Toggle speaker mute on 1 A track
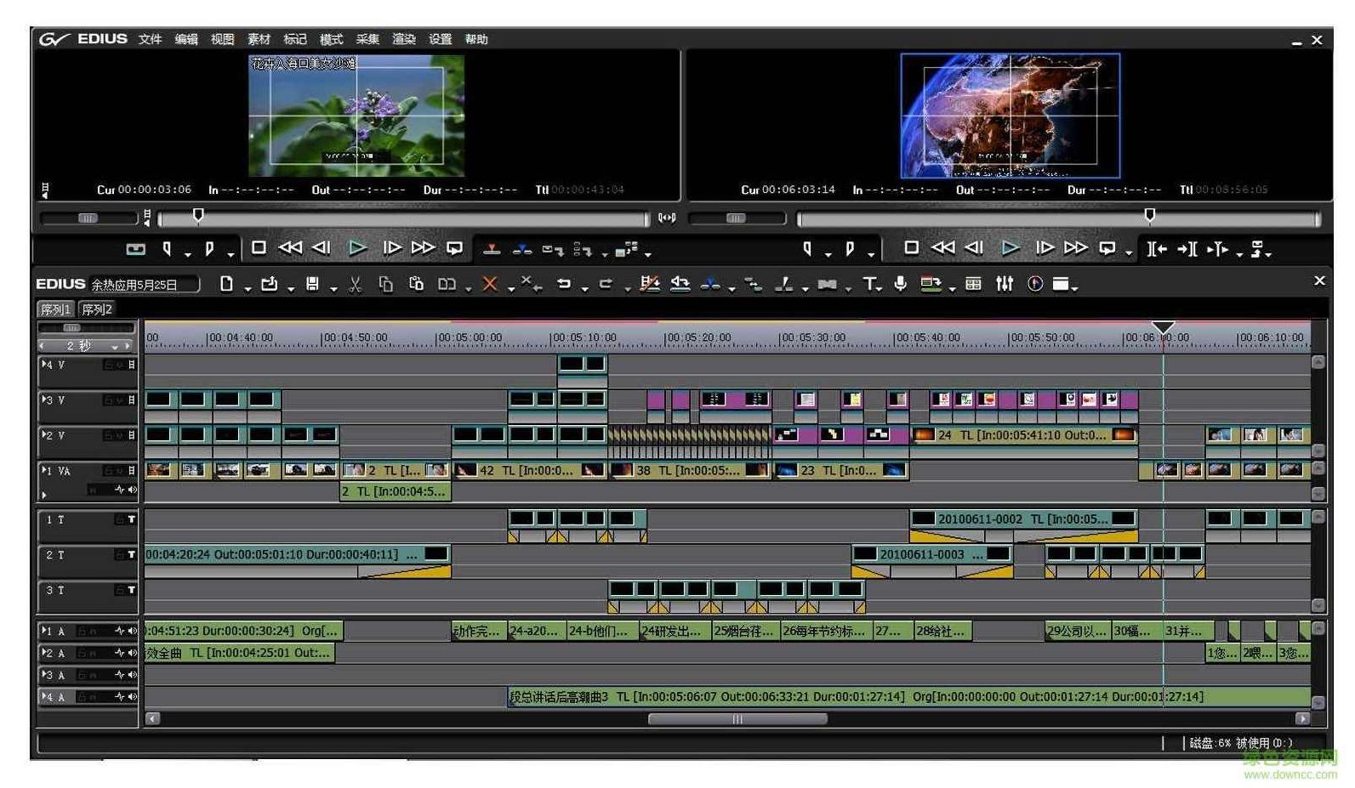The width and height of the screenshot is (1355, 788). coord(133,631)
